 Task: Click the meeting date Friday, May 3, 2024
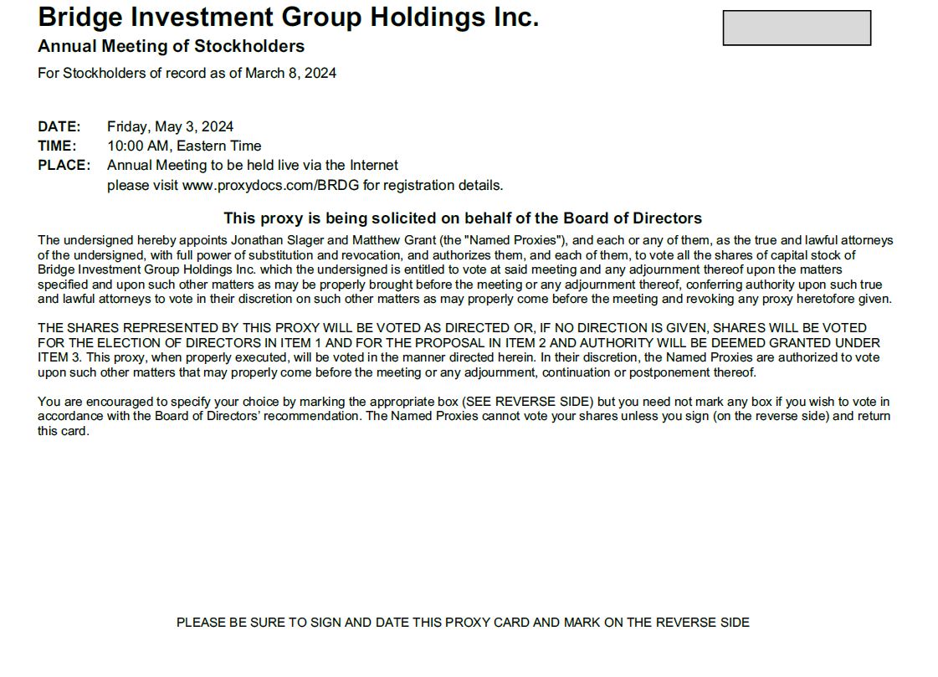tap(170, 126)
